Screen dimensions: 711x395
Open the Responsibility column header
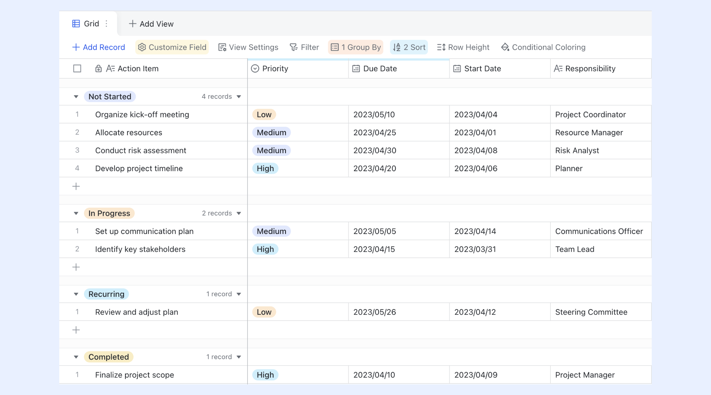[601, 68]
